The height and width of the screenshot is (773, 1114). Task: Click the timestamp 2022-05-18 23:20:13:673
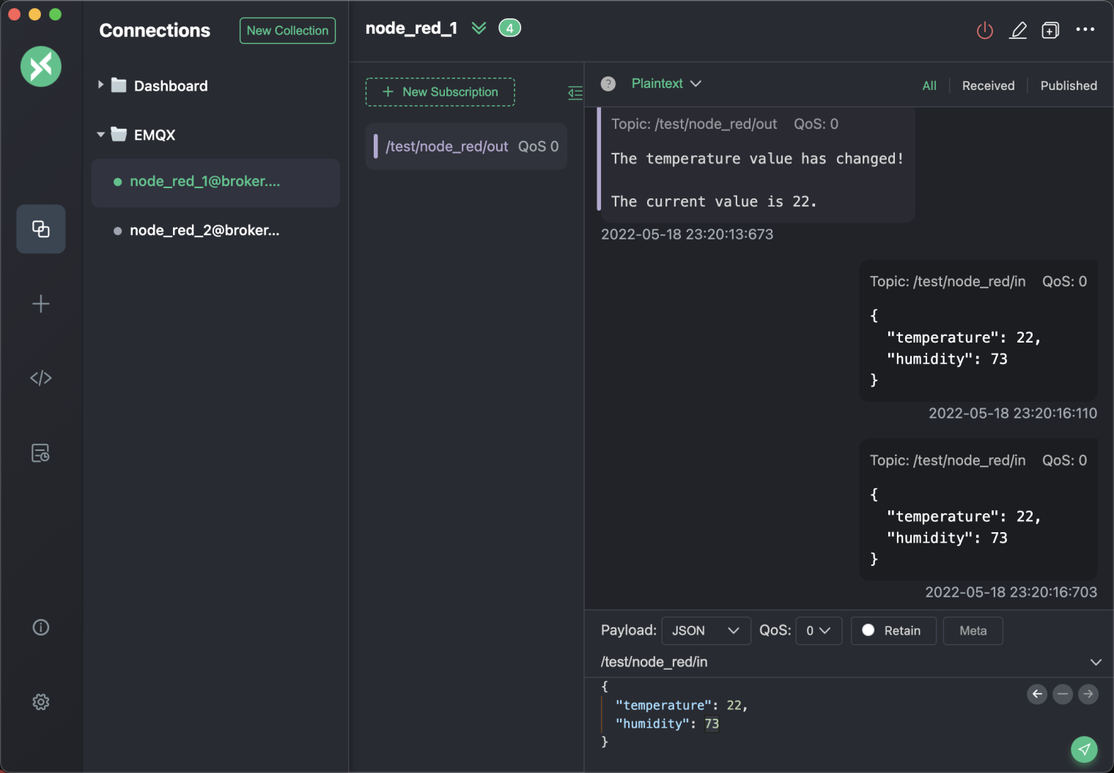pyautogui.click(x=687, y=234)
